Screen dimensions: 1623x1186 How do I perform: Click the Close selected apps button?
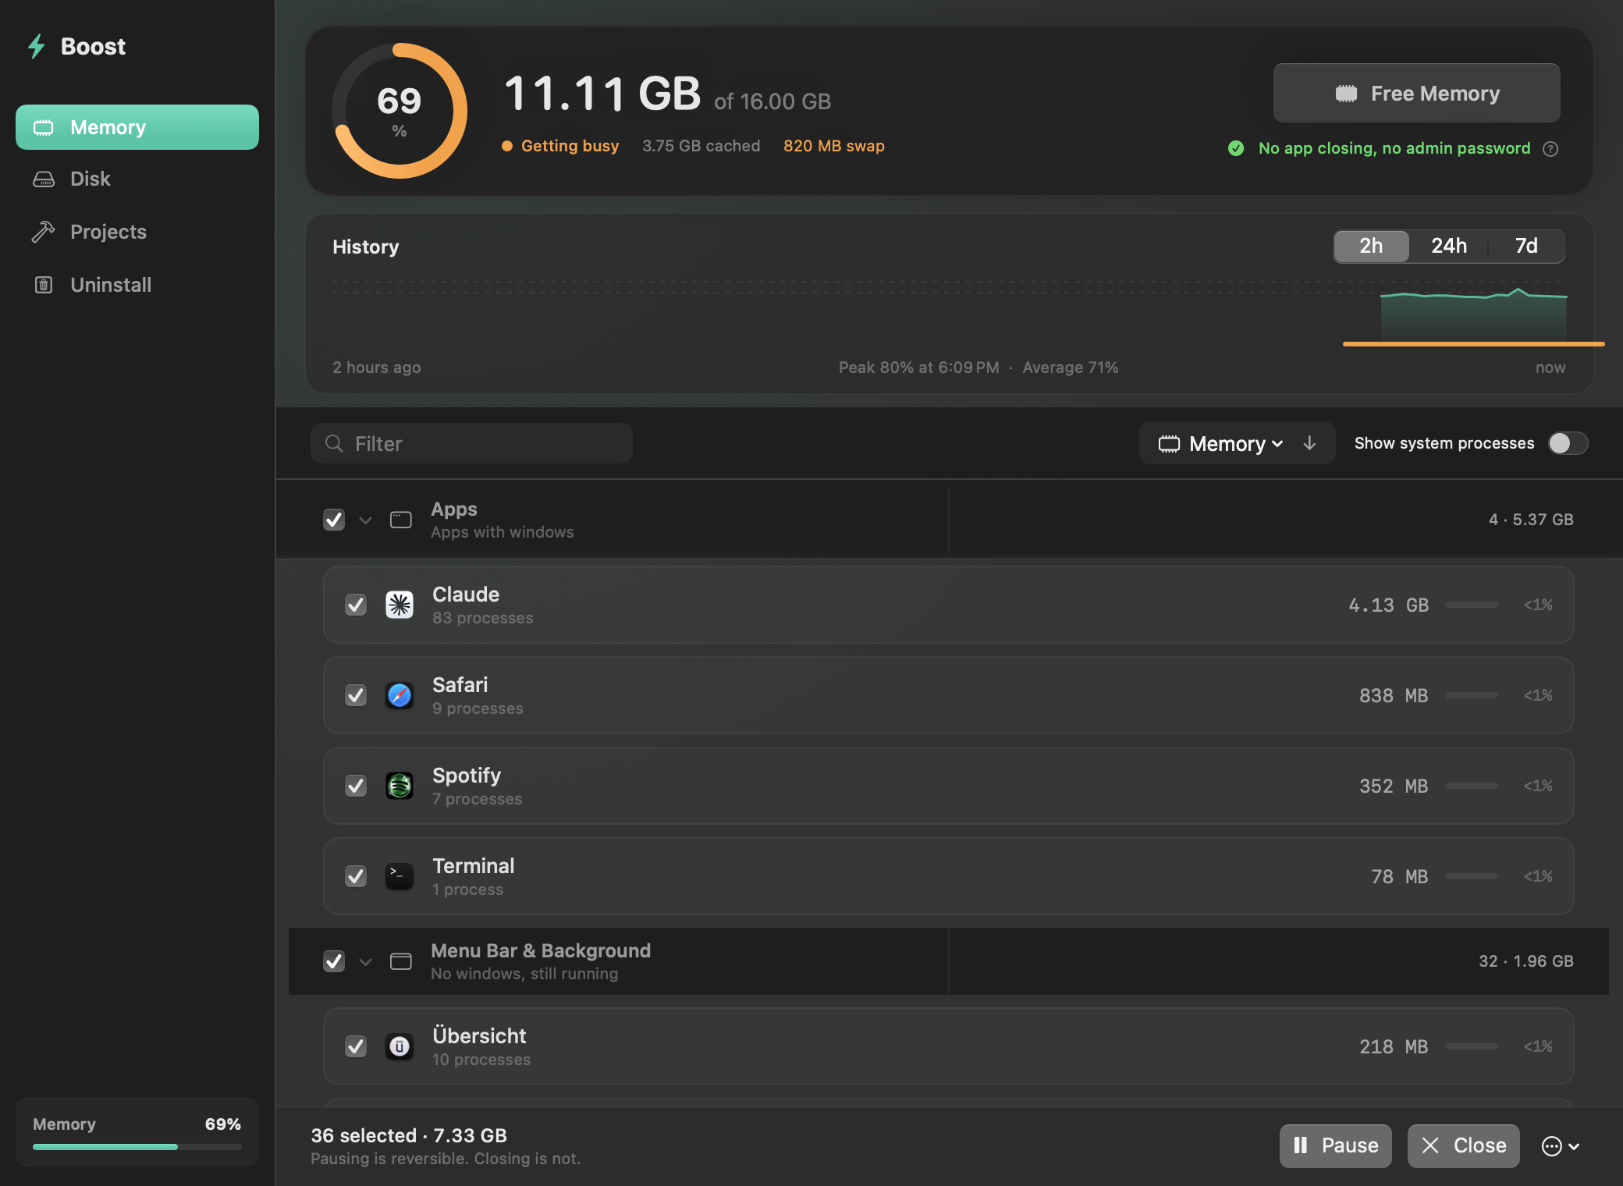(1463, 1145)
